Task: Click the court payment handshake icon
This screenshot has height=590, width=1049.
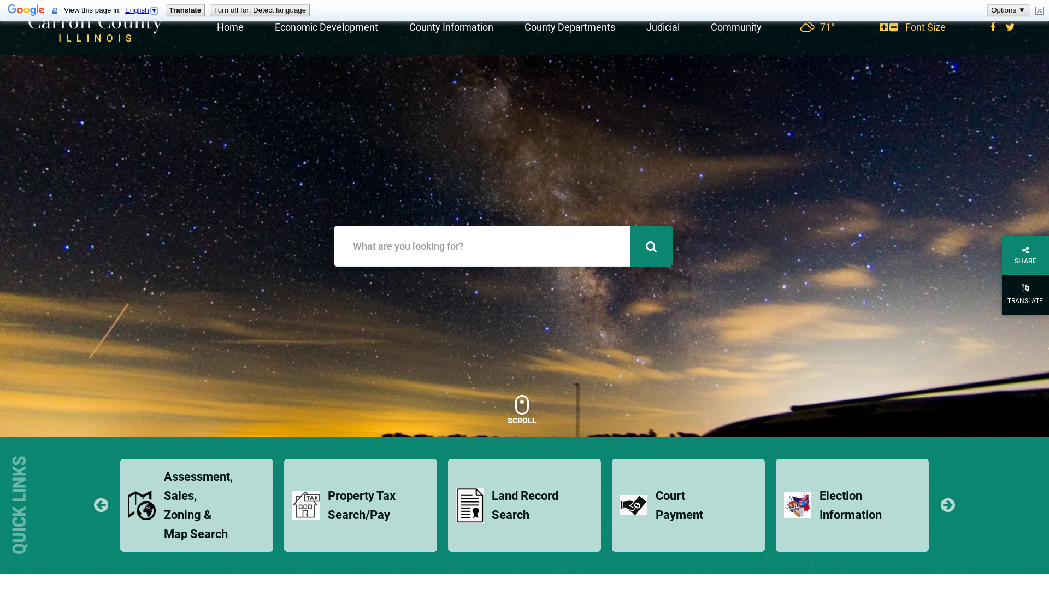Action: pyautogui.click(x=634, y=505)
